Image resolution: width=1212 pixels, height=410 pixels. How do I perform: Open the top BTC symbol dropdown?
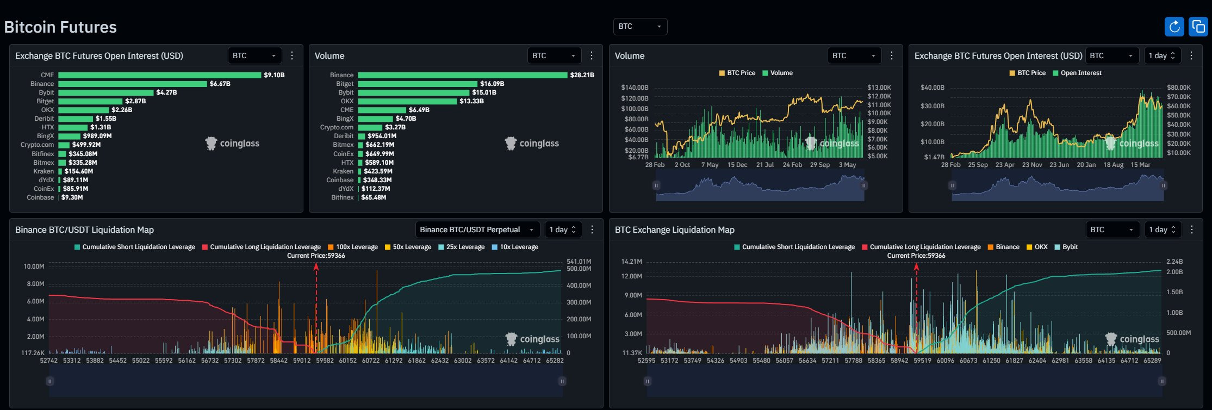[640, 26]
